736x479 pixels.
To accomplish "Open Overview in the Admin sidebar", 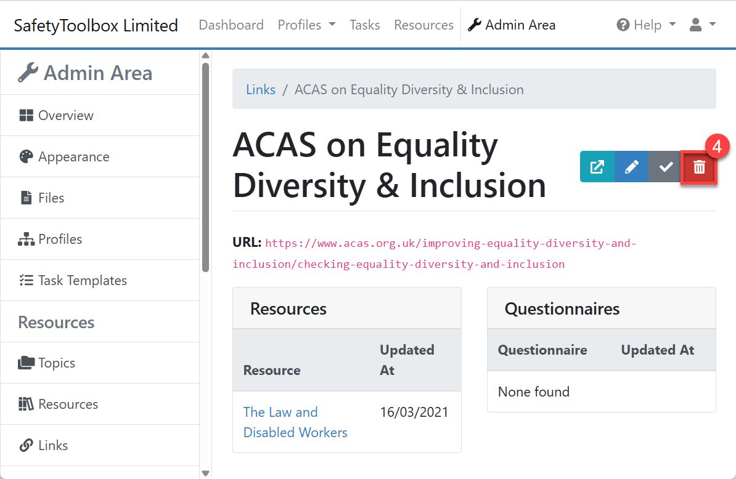I will tap(65, 116).
